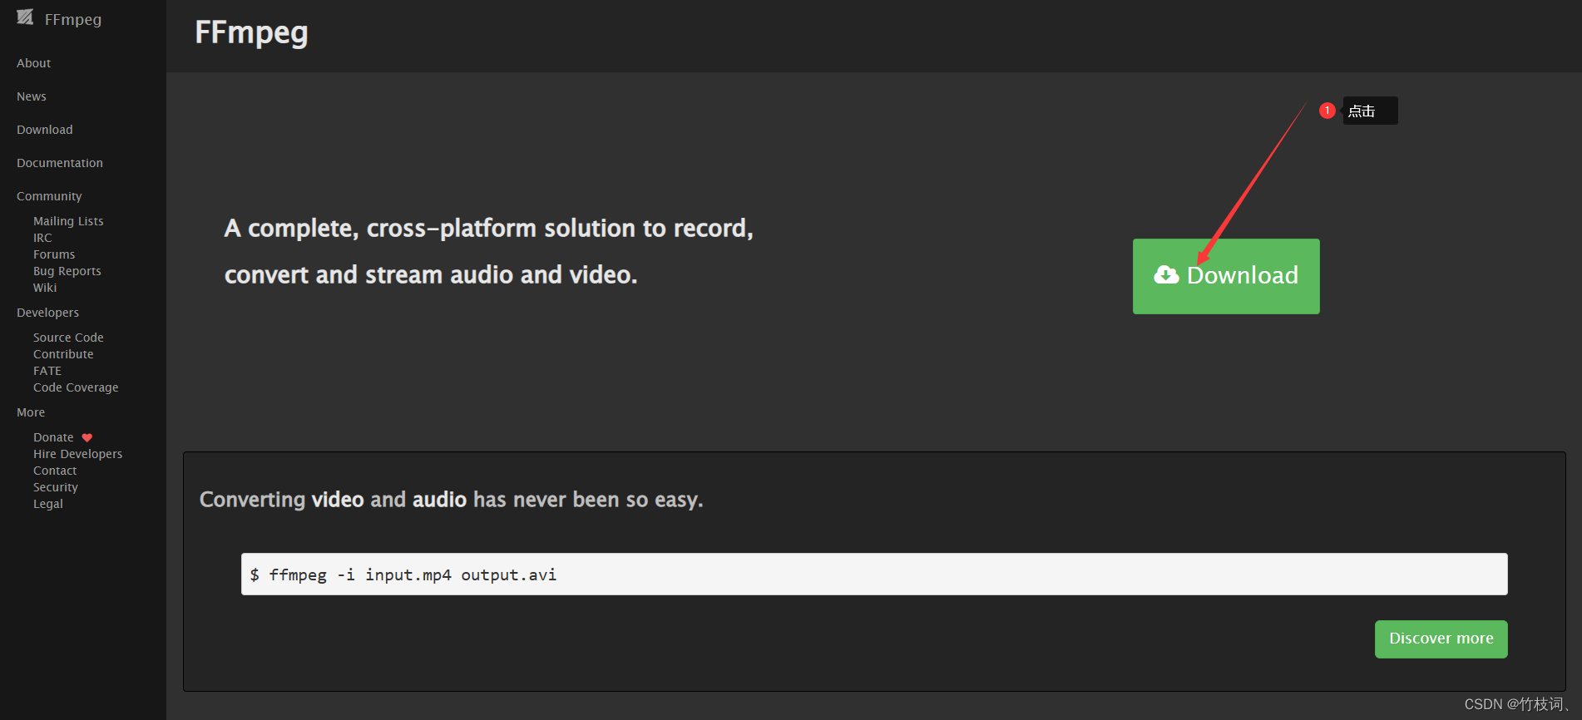Open the Source Code link
Screen dimensions: 1582x720
(x=68, y=338)
